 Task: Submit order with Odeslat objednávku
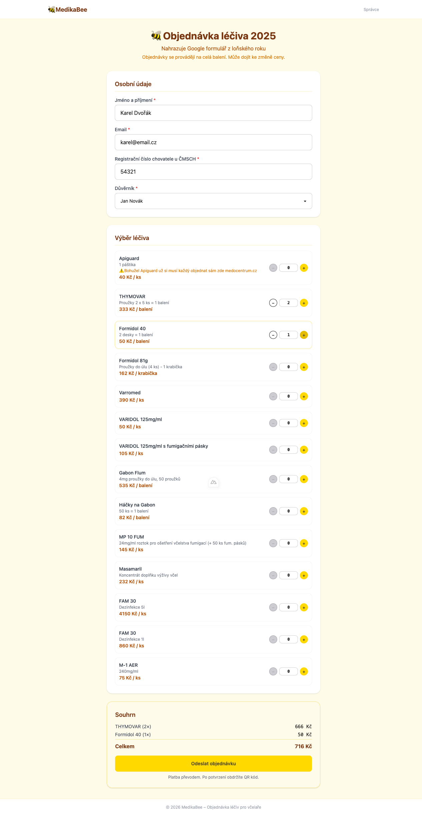pos(214,764)
